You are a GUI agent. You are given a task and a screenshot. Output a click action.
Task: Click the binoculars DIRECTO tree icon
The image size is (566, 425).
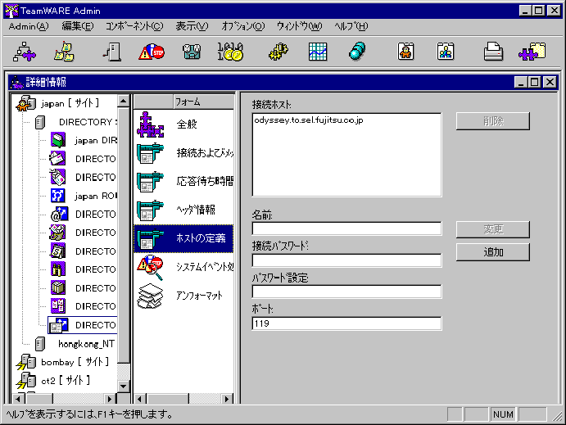58,269
